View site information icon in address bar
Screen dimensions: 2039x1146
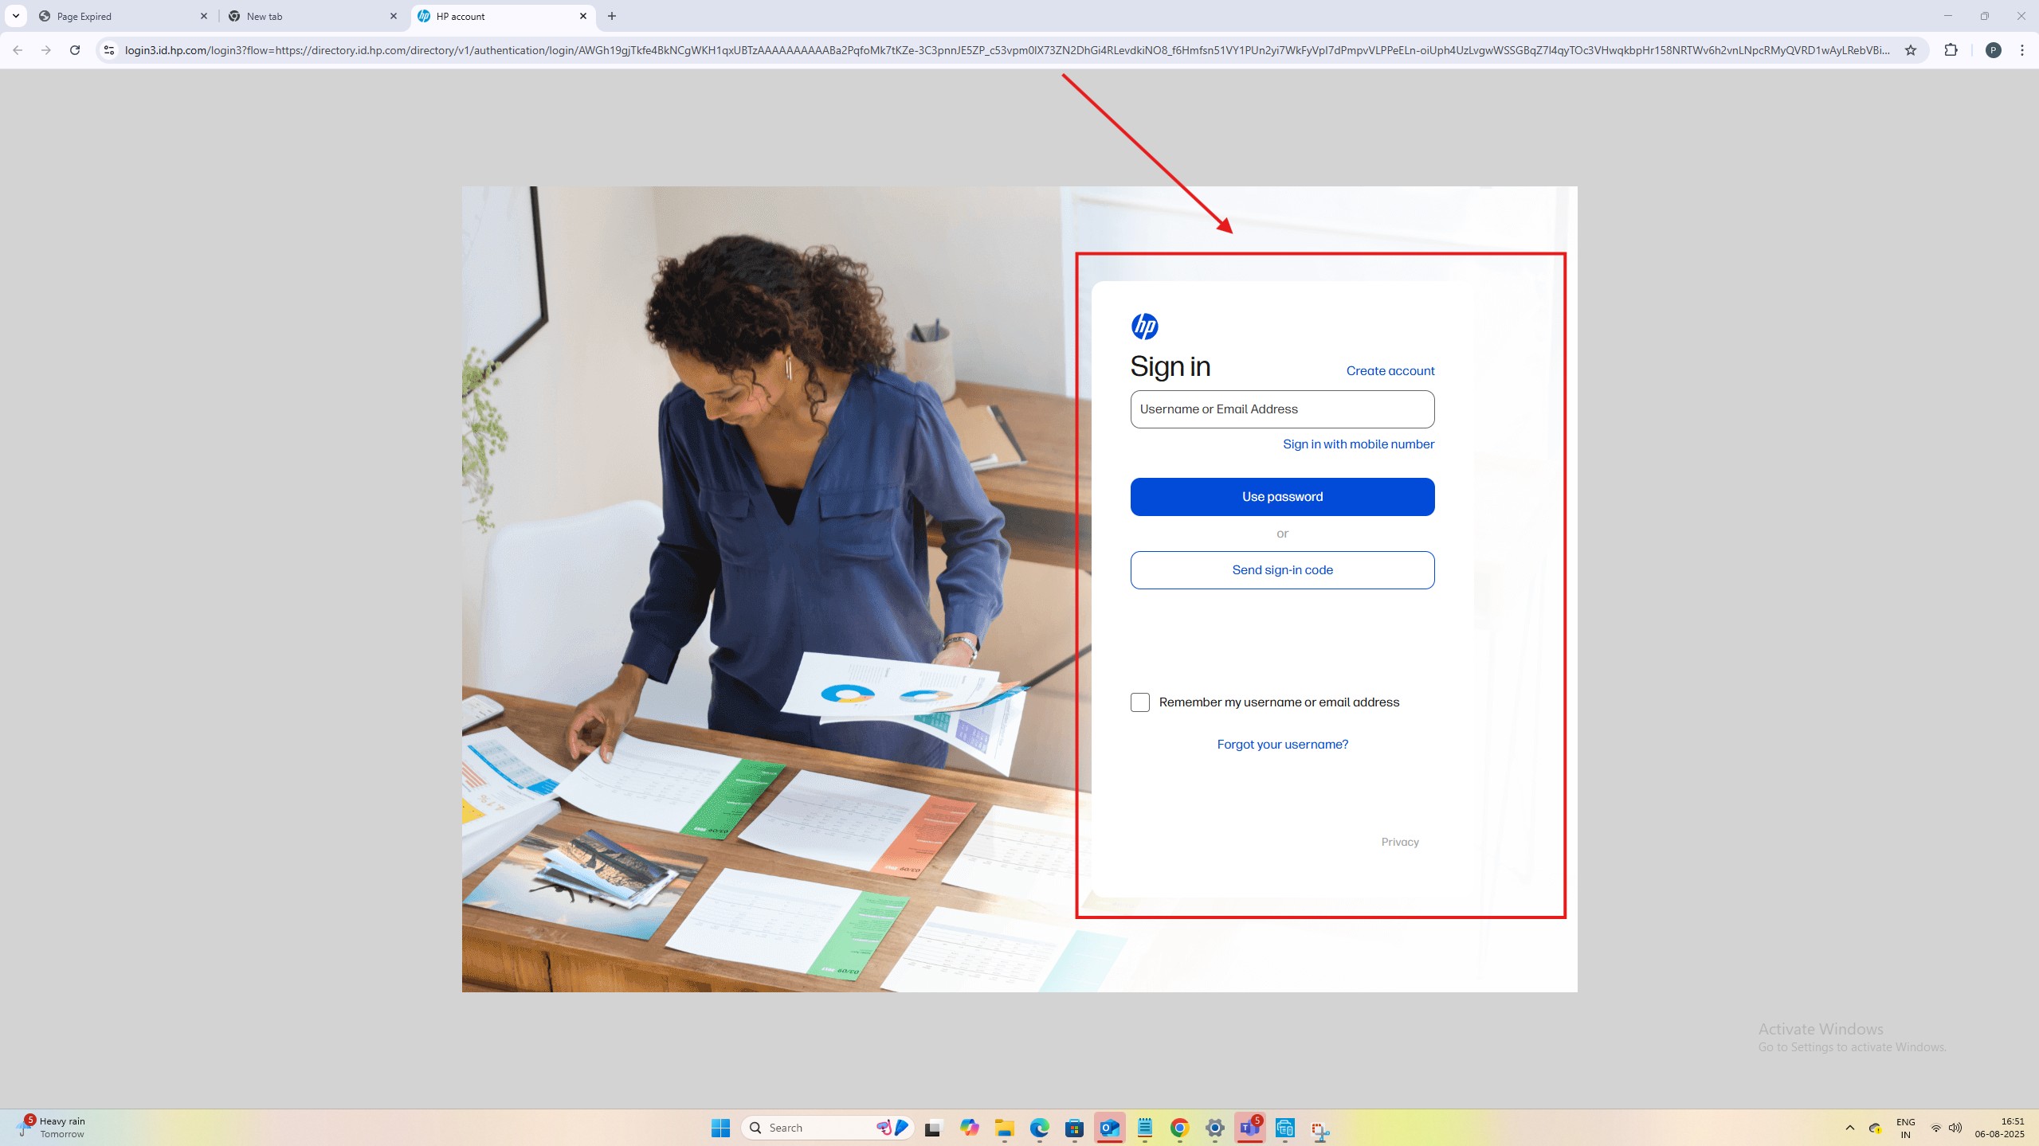tap(109, 50)
